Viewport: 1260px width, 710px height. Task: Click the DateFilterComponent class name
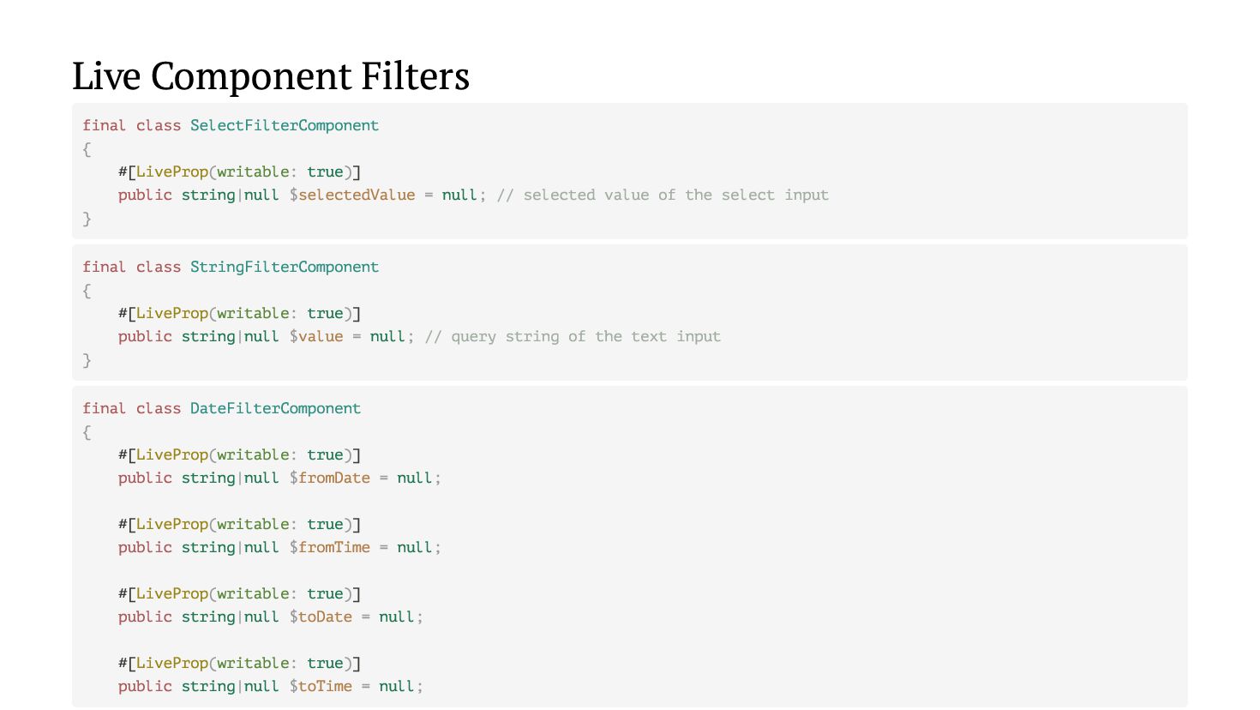tap(275, 408)
